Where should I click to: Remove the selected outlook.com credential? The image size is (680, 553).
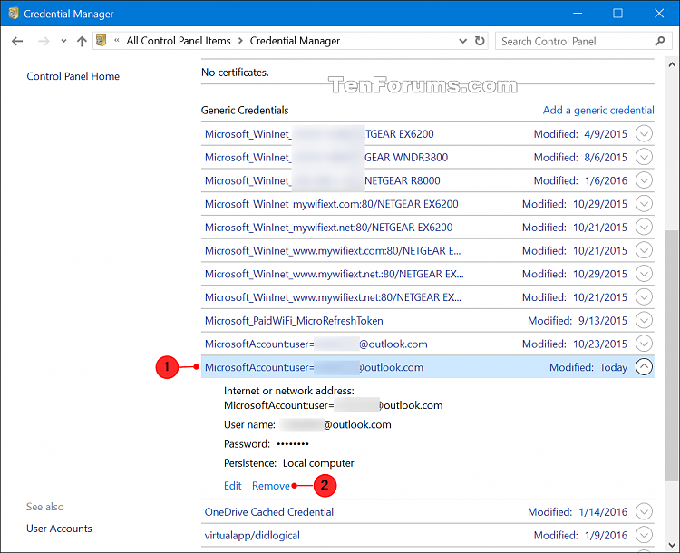point(271,486)
